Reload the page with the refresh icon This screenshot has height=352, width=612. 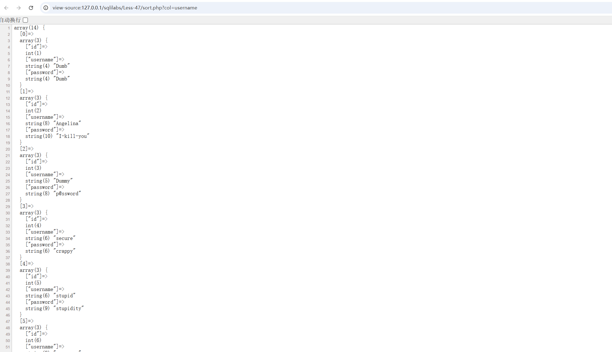[31, 8]
